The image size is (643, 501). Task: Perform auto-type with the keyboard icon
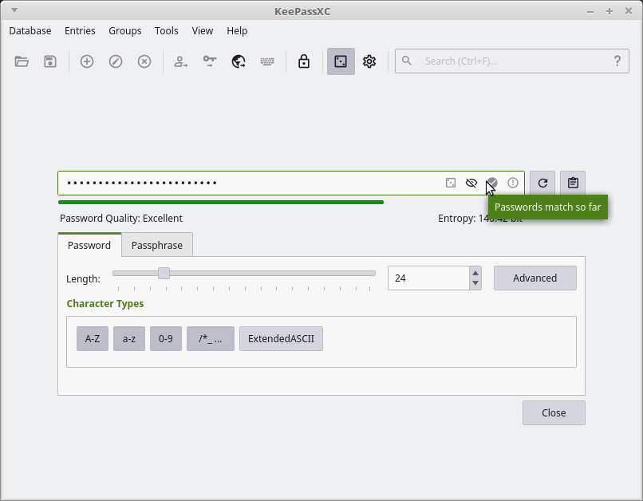[x=266, y=61]
